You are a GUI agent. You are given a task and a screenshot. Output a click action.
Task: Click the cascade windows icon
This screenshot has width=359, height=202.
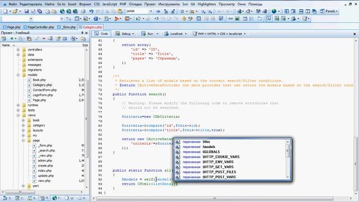pos(314,11)
